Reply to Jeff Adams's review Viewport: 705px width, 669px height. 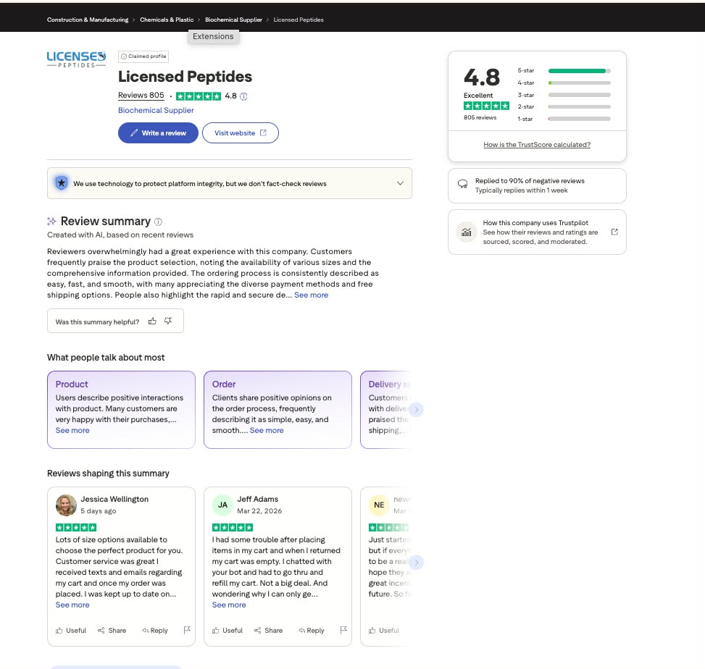tap(311, 631)
